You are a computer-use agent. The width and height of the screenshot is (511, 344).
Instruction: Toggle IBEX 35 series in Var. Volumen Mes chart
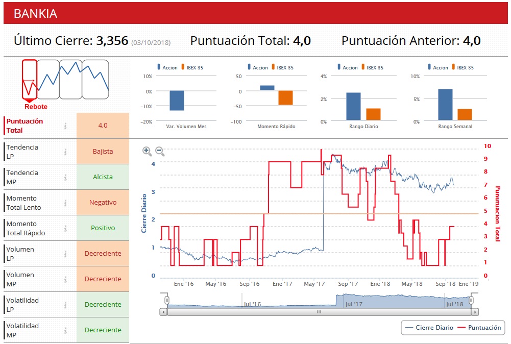(x=192, y=67)
